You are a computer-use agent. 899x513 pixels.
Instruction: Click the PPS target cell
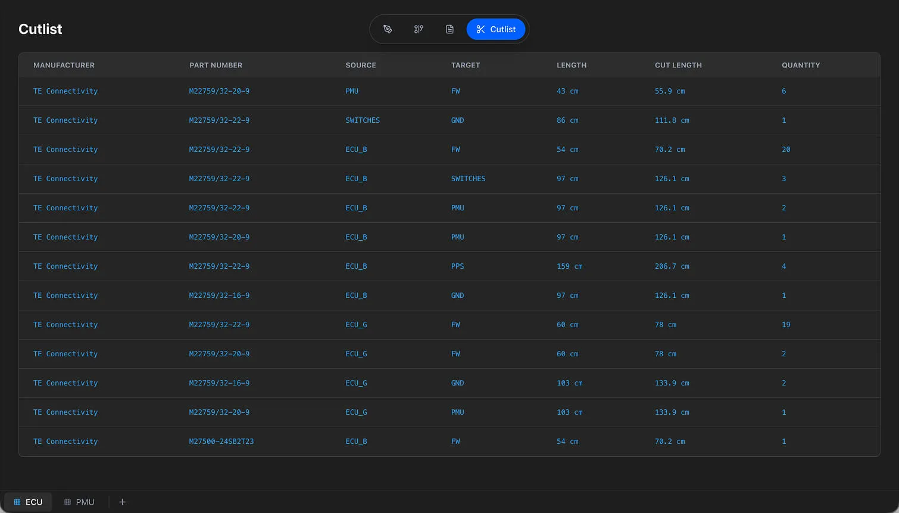pyautogui.click(x=457, y=266)
